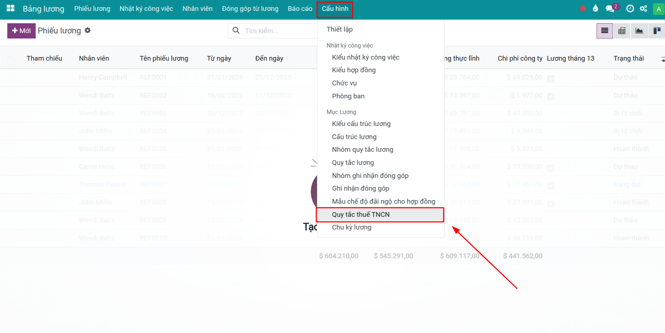The height and width of the screenshot is (333, 665).
Task: Open the user avatar A account menu
Action: tap(658, 9)
